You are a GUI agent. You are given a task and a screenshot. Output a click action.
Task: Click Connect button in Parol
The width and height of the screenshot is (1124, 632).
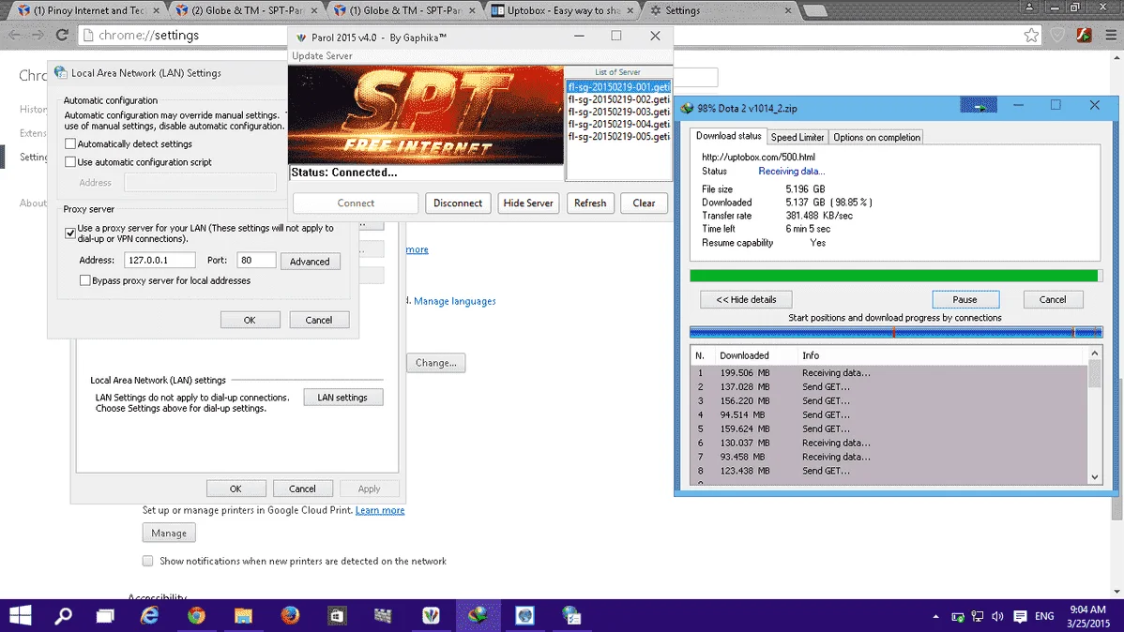356,203
